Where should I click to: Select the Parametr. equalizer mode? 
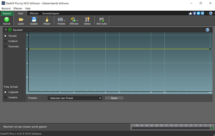click(x=12, y=46)
